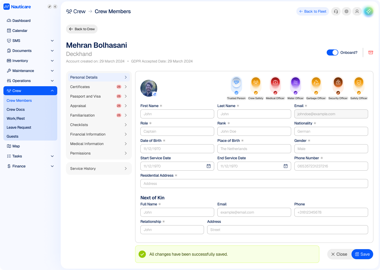
Task: Select the Water Officer badge icon
Action: pos(296,85)
